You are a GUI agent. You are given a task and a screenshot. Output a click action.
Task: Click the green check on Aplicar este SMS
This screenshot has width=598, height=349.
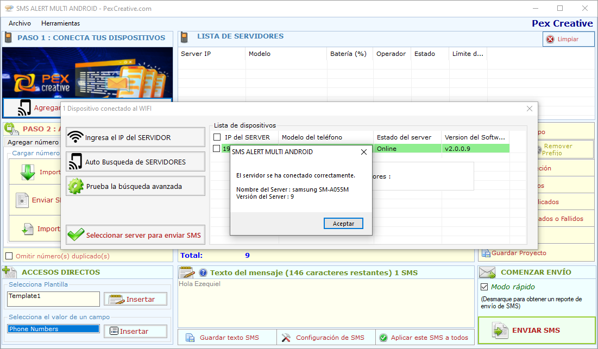coord(383,338)
